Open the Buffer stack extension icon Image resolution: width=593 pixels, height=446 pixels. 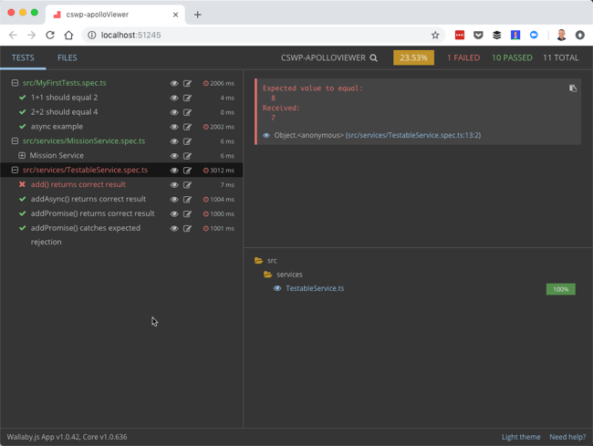(x=496, y=36)
